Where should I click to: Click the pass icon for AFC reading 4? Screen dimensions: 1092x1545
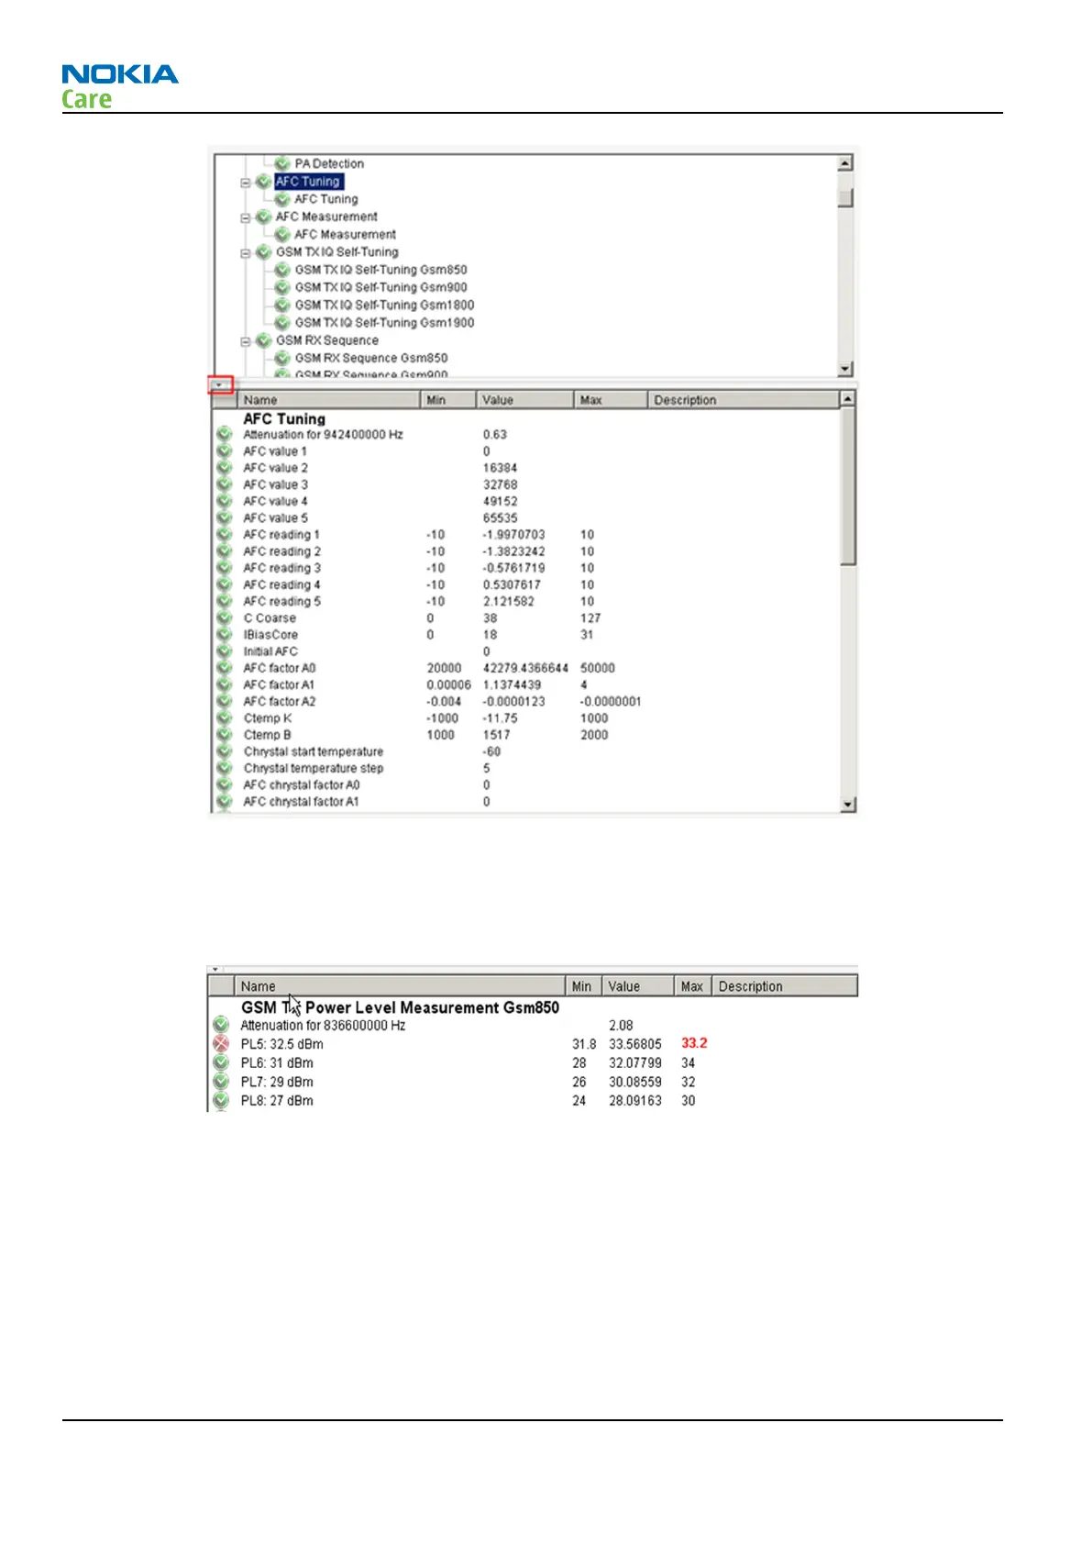click(x=224, y=584)
